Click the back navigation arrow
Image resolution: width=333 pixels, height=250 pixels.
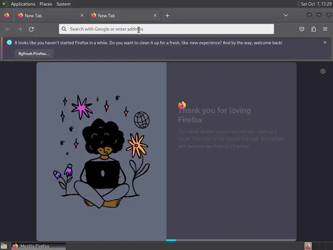pyautogui.click(x=8, y=29)
